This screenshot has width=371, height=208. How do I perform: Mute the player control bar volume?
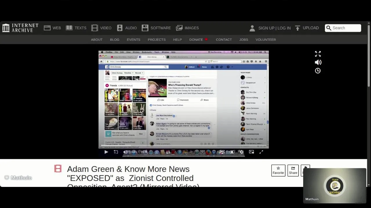[125, 152]
